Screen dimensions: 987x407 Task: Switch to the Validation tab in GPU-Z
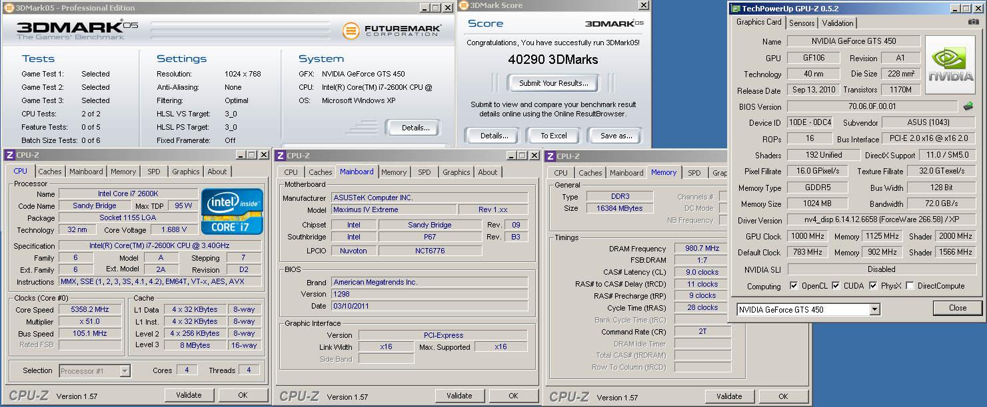click(x=838, y=23)
